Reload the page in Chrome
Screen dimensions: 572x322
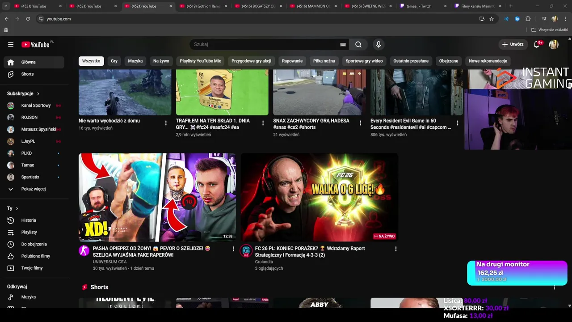tap(28, 19)
